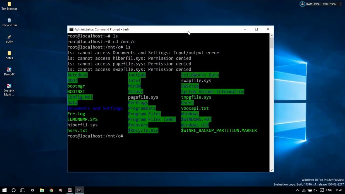This screenshot has height=194, width=345.
Task: Open the ENG language selector
Action: point(329,190)
